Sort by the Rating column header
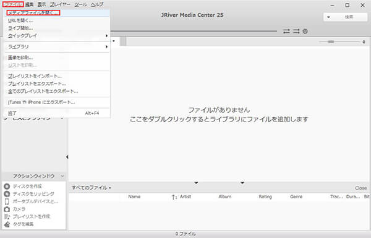This screenshot has height=238, width=371. click(265, 196)
